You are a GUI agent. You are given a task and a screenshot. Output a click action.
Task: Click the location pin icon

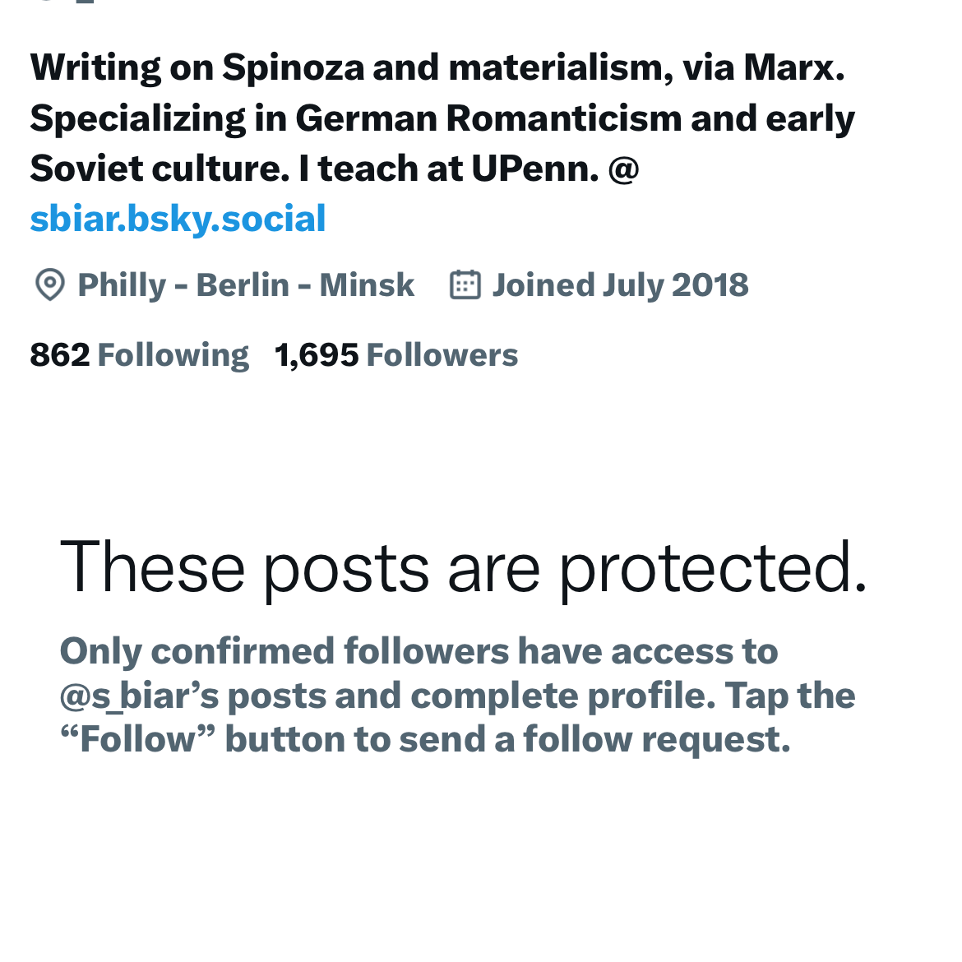pyautogui.click(x=50, y=285)
